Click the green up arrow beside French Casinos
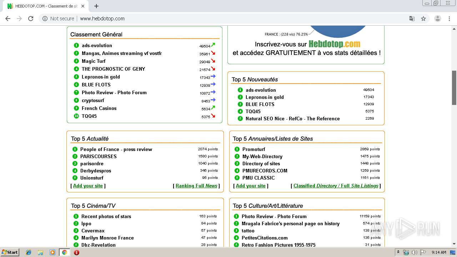 213,108
